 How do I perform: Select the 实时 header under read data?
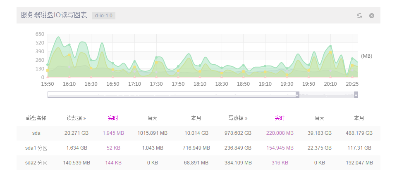(113, 118)
